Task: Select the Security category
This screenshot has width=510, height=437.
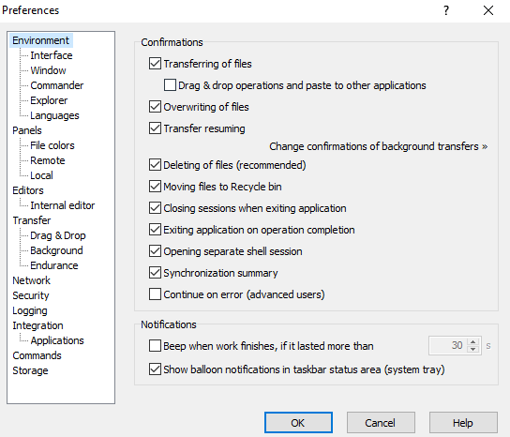Action: [31, 295]
